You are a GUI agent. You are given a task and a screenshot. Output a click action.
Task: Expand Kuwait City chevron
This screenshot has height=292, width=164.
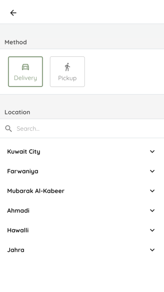(x=152, y=151)
